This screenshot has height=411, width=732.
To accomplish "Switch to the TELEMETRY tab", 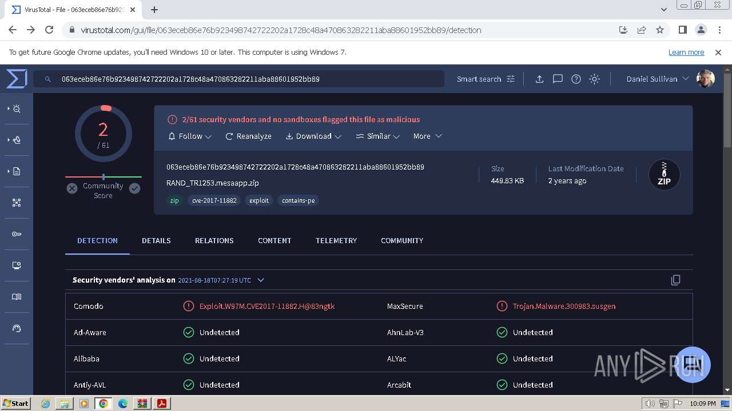I will (x=336, y=240).
